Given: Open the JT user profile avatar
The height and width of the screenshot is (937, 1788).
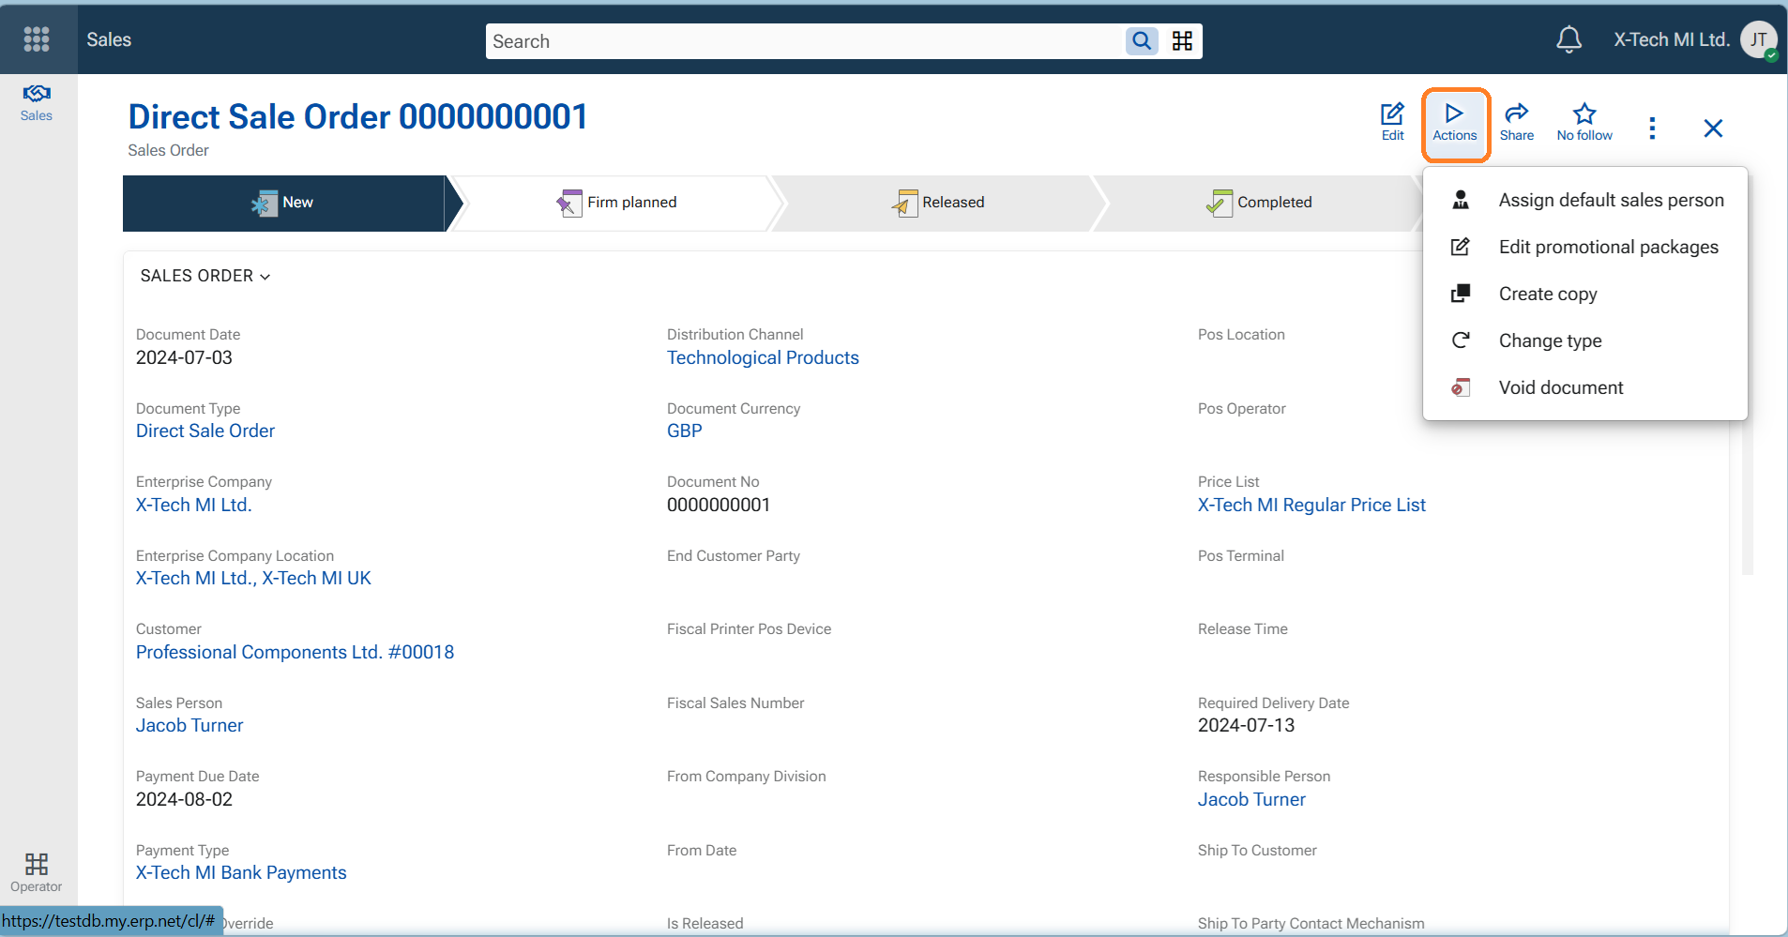Looking at the screenshot, I should (x=1758, y=39).
